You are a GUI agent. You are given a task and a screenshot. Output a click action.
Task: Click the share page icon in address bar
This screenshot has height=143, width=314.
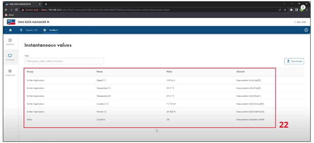pos(280,9)
